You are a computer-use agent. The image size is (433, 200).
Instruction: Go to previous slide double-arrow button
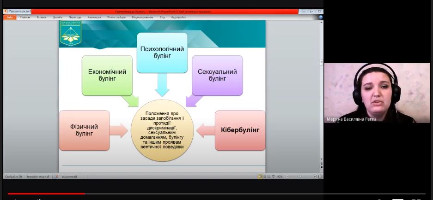322,164
